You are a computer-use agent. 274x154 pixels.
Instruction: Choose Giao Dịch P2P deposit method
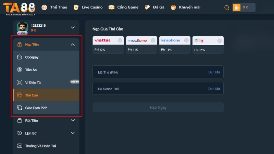coord(46,108)
